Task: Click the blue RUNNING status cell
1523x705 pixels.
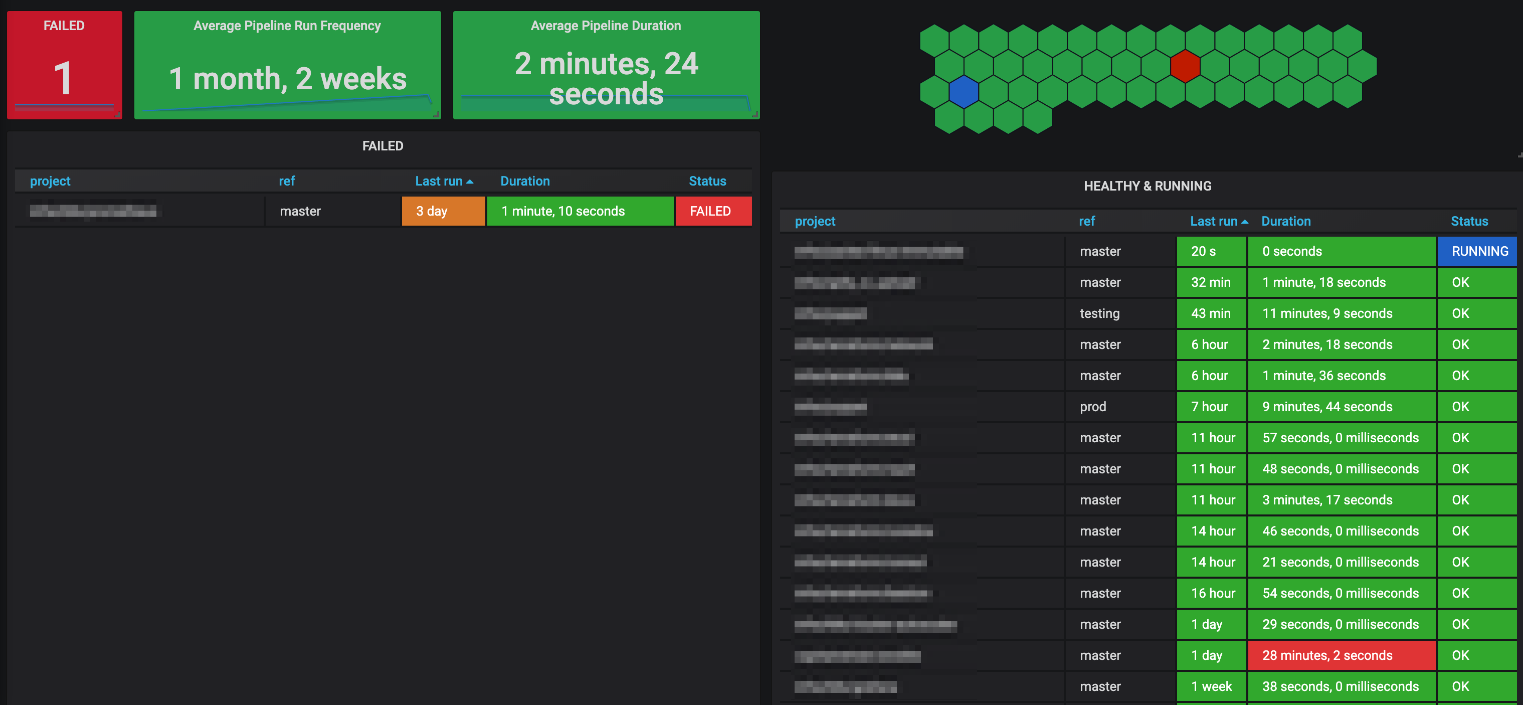Action: click(1477, 251)
